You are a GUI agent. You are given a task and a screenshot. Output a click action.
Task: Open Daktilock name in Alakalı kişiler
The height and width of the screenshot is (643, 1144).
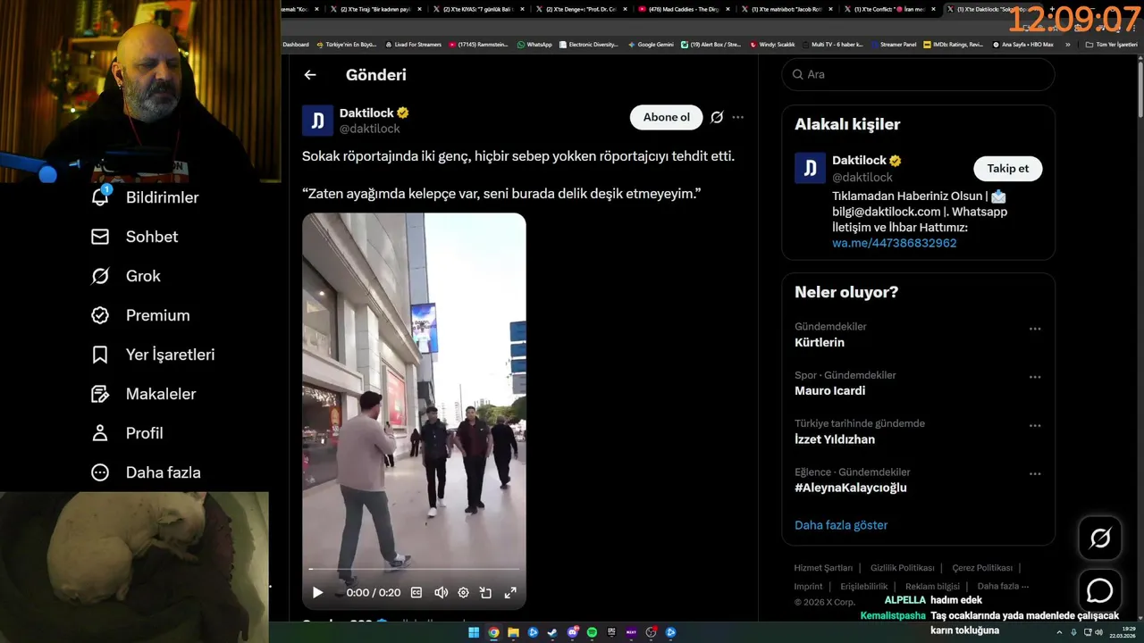859,160
